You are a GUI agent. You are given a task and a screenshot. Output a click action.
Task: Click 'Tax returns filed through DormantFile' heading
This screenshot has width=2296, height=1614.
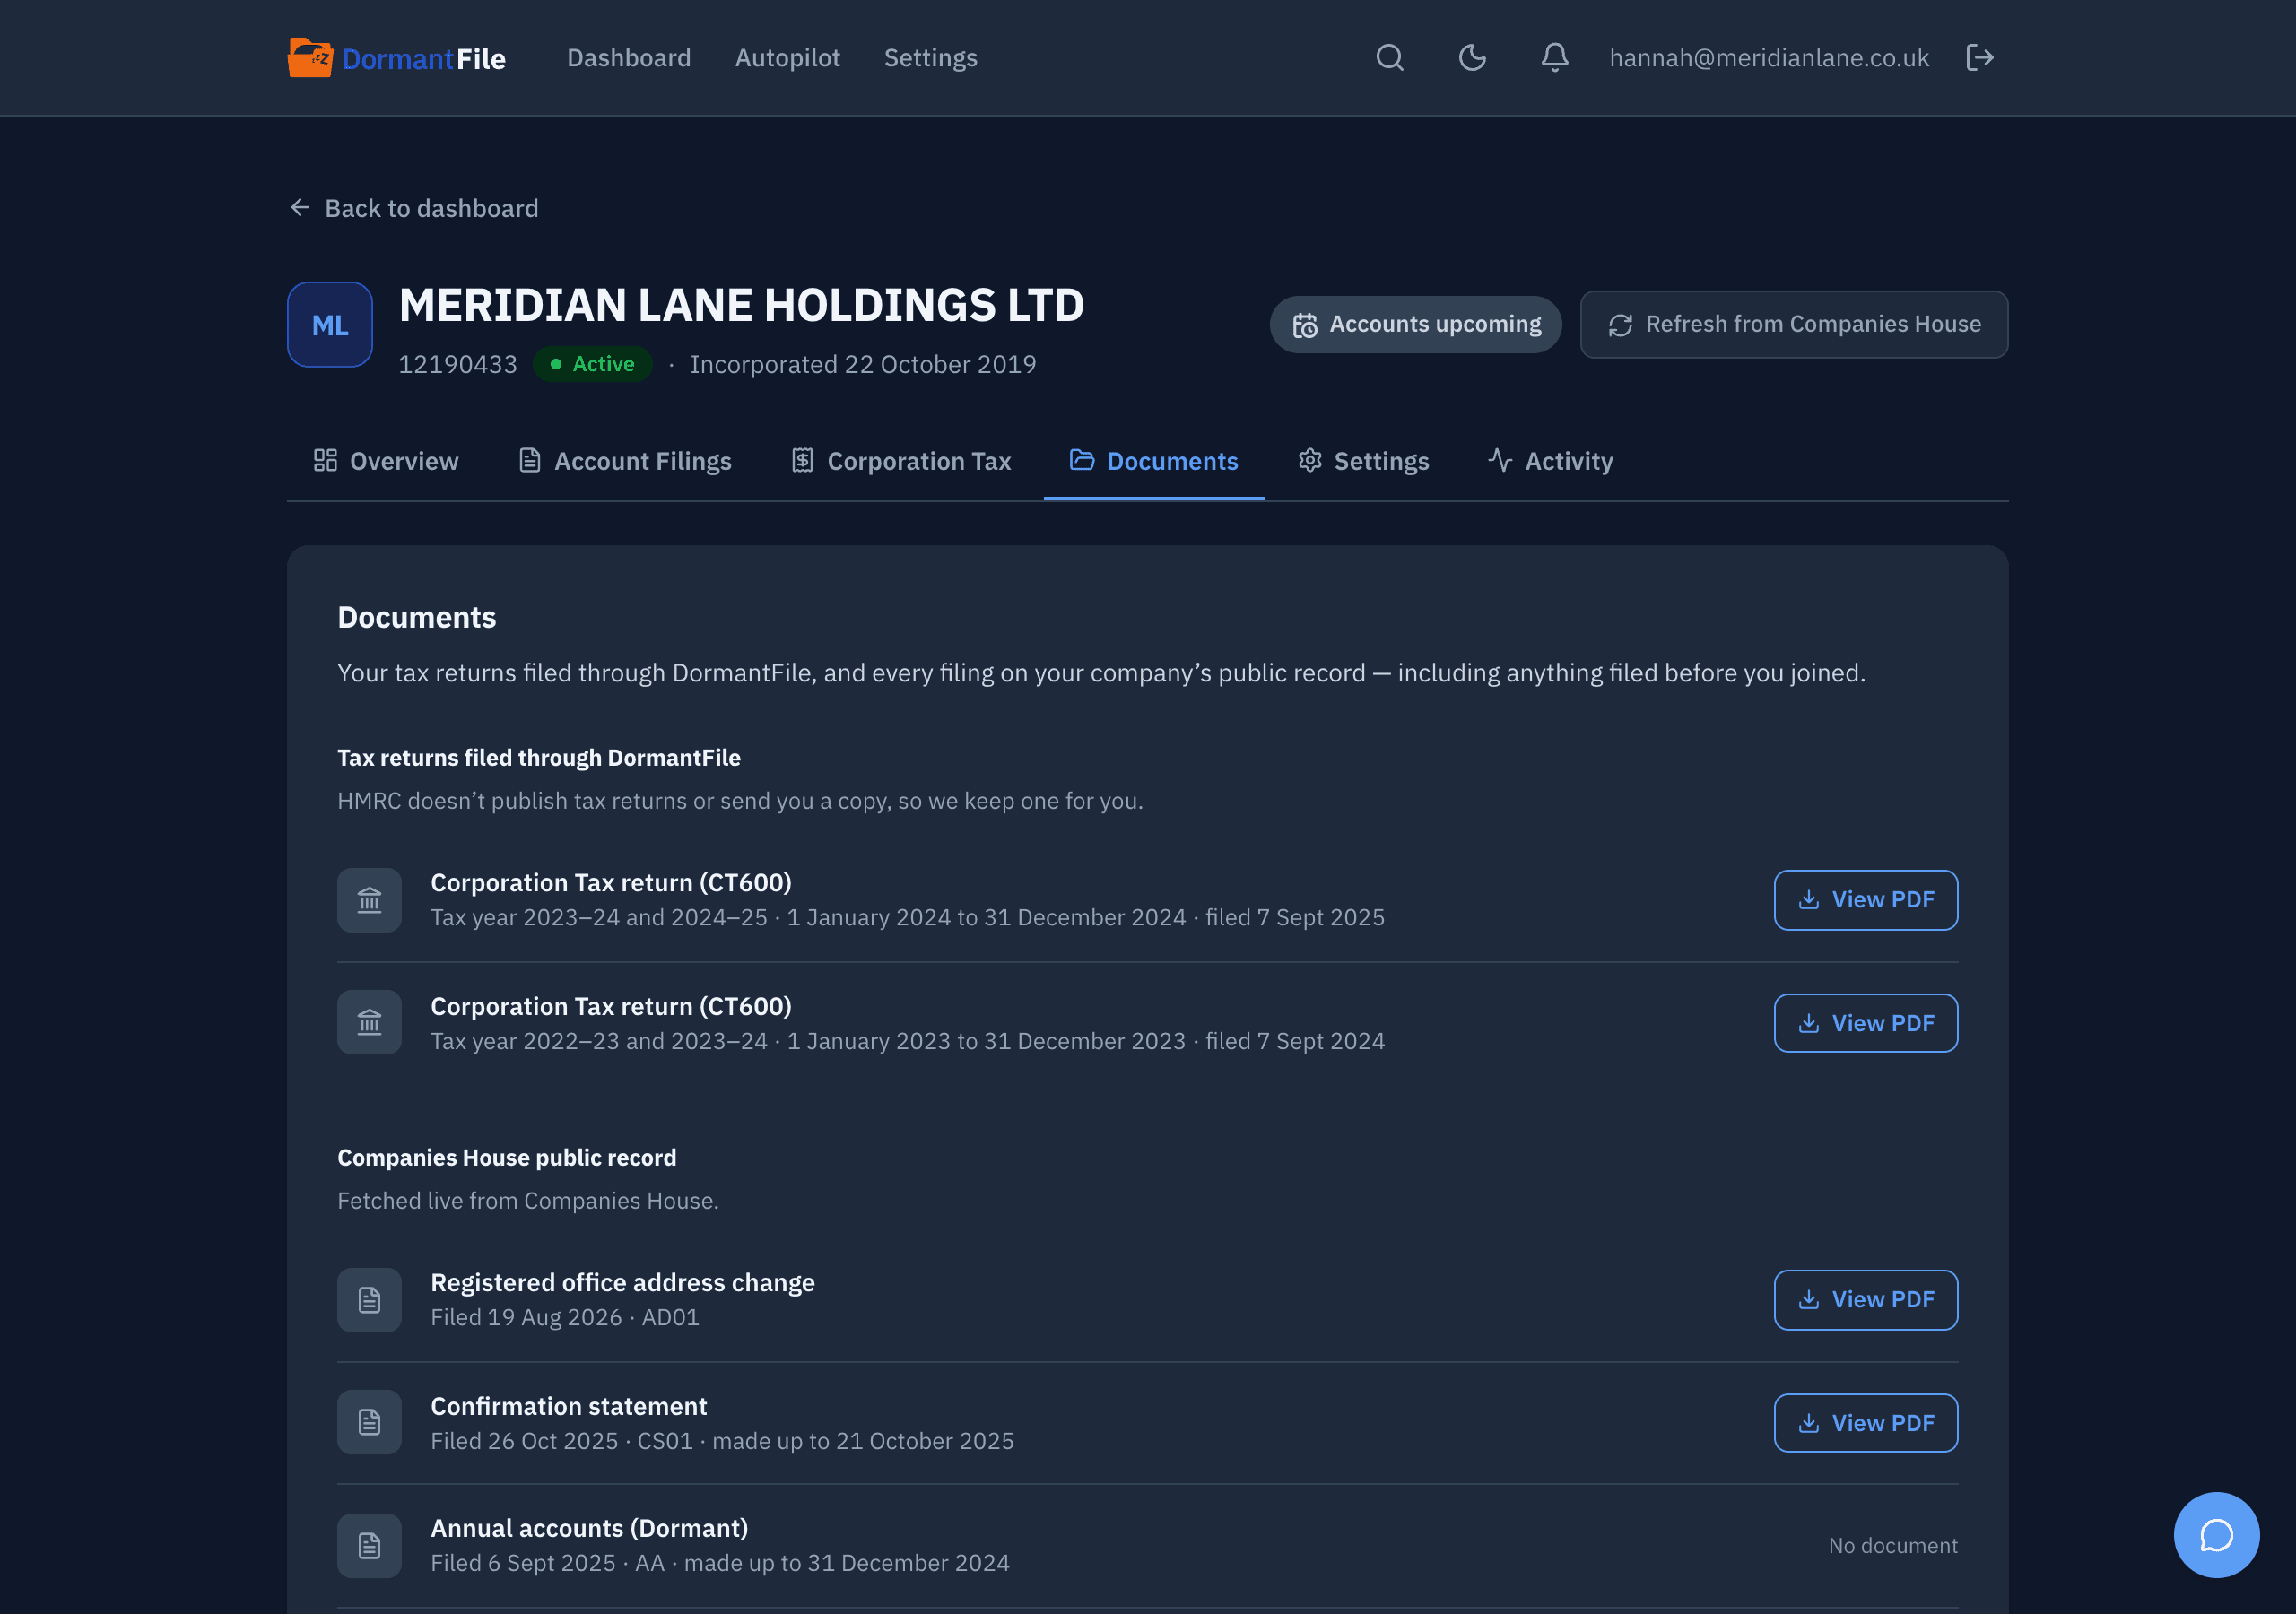click(538, 757)
